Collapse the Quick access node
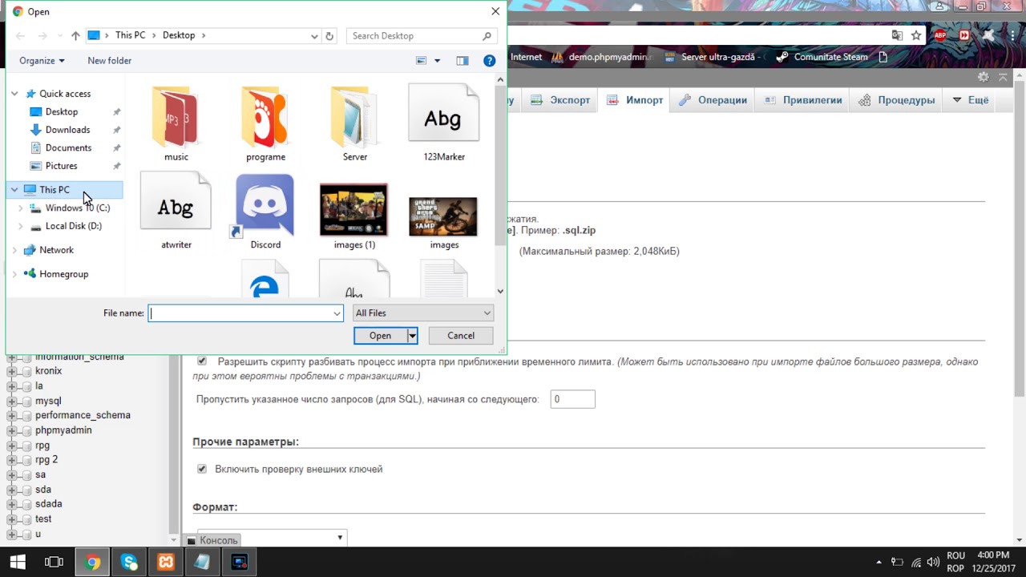 click(14, 94)
